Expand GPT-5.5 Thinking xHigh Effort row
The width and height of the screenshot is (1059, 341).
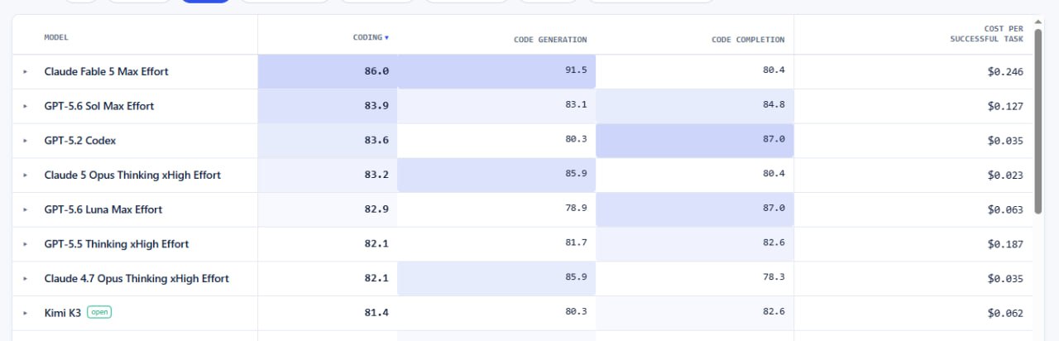[x=26, y=245]
